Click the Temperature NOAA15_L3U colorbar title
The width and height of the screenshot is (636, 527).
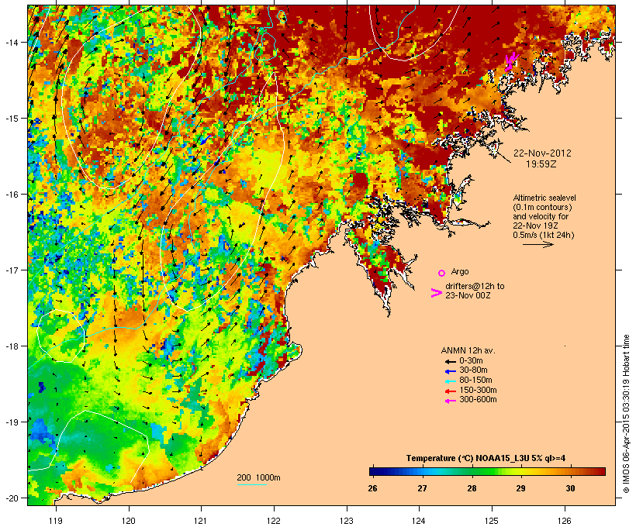pos(486,459)
